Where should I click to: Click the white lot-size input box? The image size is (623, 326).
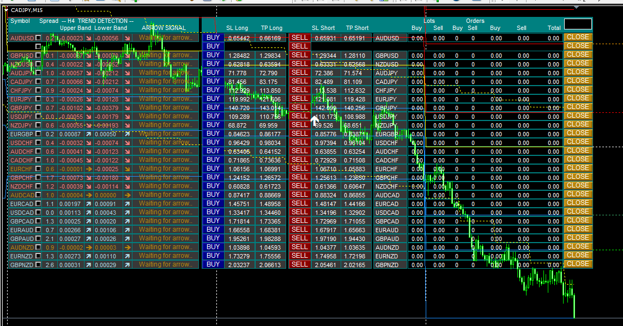coord(578,24)
